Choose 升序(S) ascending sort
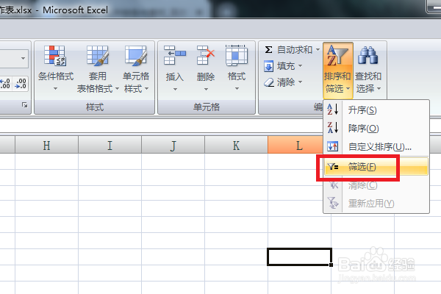This screenshot has width=441, height=294. pyautogui.click(x=376, y=110)
